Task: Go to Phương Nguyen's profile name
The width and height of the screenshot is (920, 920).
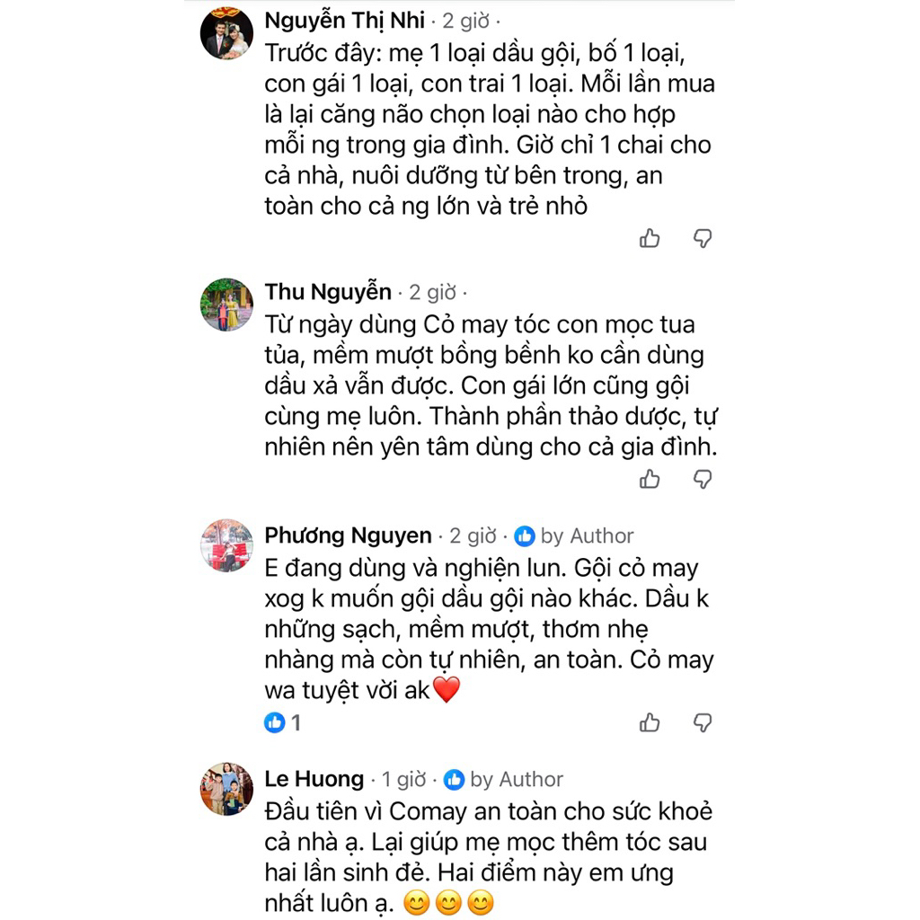Action: coord(348,536)
